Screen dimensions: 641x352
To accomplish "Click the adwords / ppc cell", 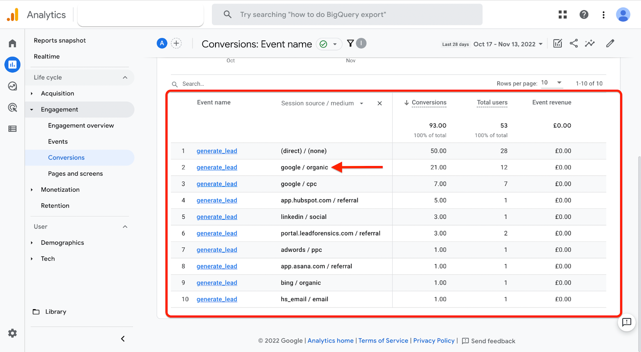I will coord(301,249).
